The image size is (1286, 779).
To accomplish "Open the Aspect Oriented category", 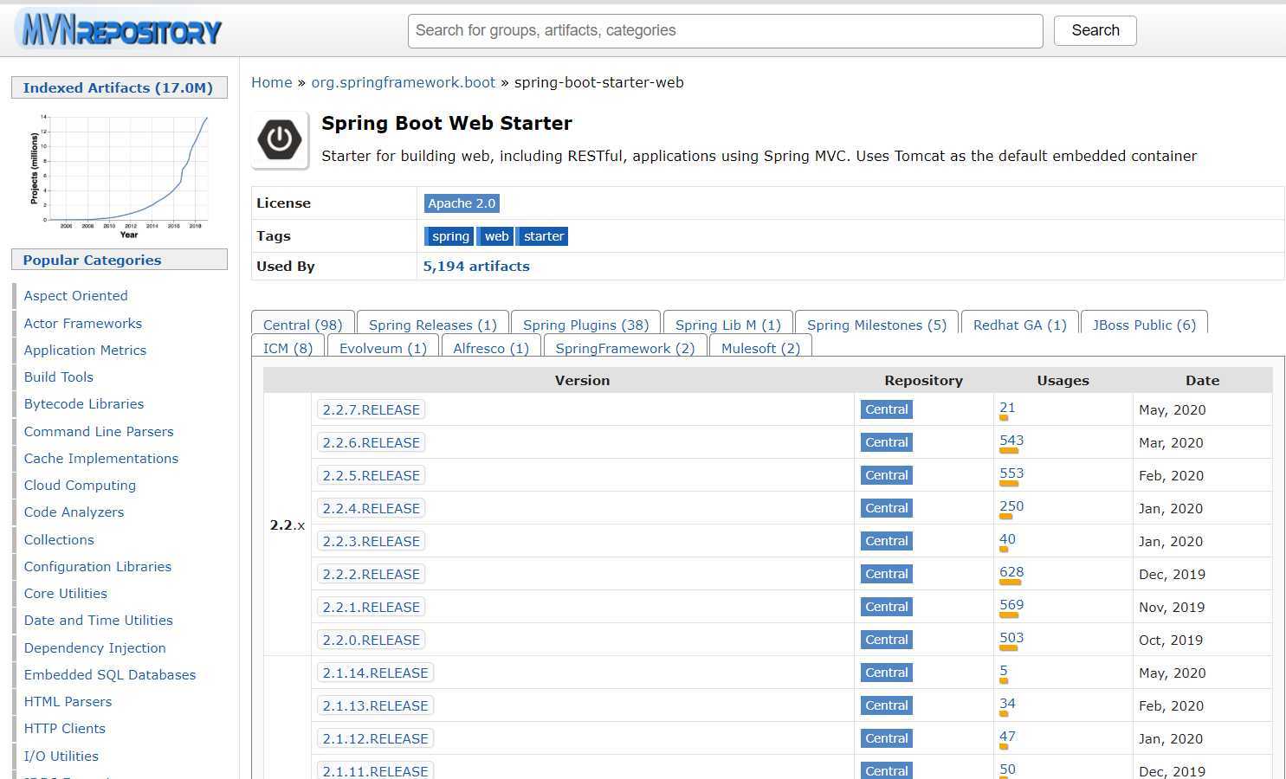I will pos(75,296).
